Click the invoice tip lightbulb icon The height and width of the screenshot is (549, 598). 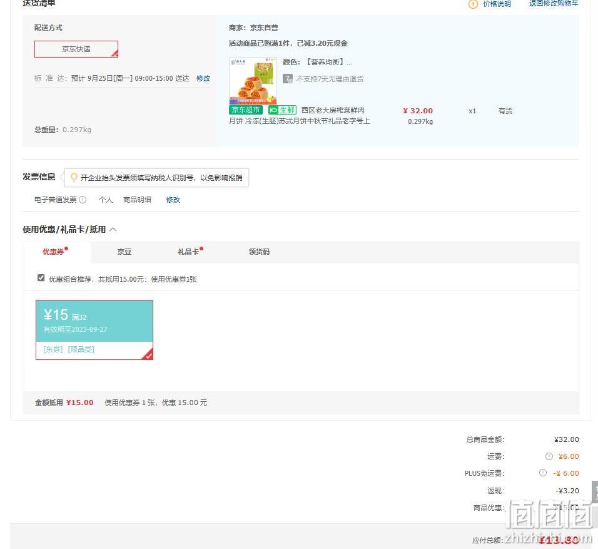pyautogui.click(x=74, y=177)
